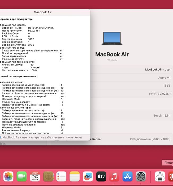
Task: Click the 'Pack Lot Code:' label
Action: pyautogui.click(x=11, y=33)
